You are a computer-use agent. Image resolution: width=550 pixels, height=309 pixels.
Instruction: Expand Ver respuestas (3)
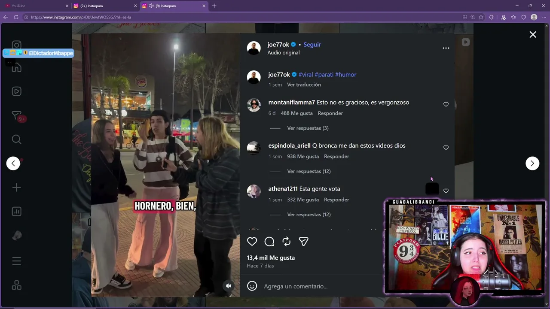point(308,128)
